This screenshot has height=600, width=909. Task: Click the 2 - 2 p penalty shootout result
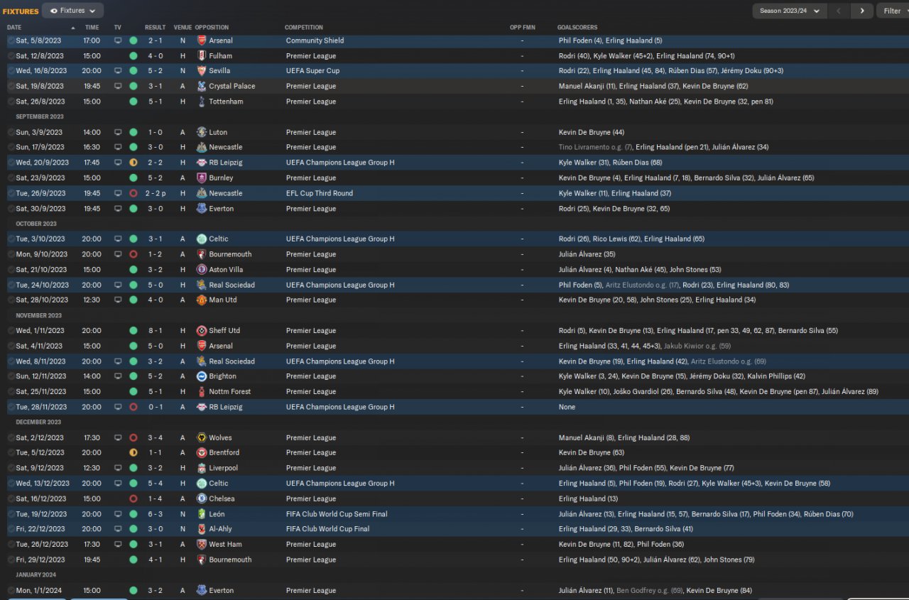coord(157,193)
